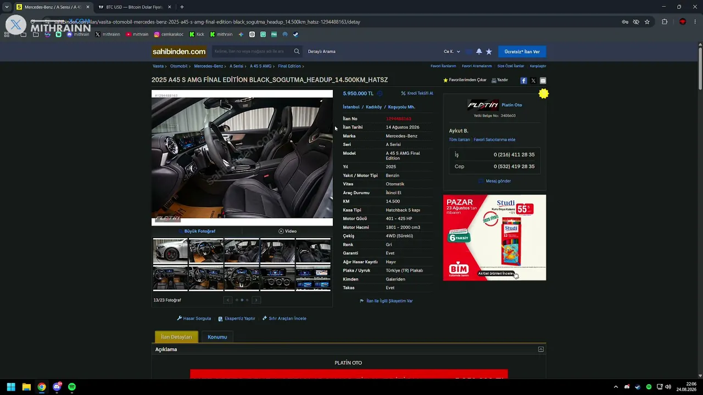Collapse the Açıklama section
The height and width of the screenshot is (395, 703).
[x=541, y=349]
